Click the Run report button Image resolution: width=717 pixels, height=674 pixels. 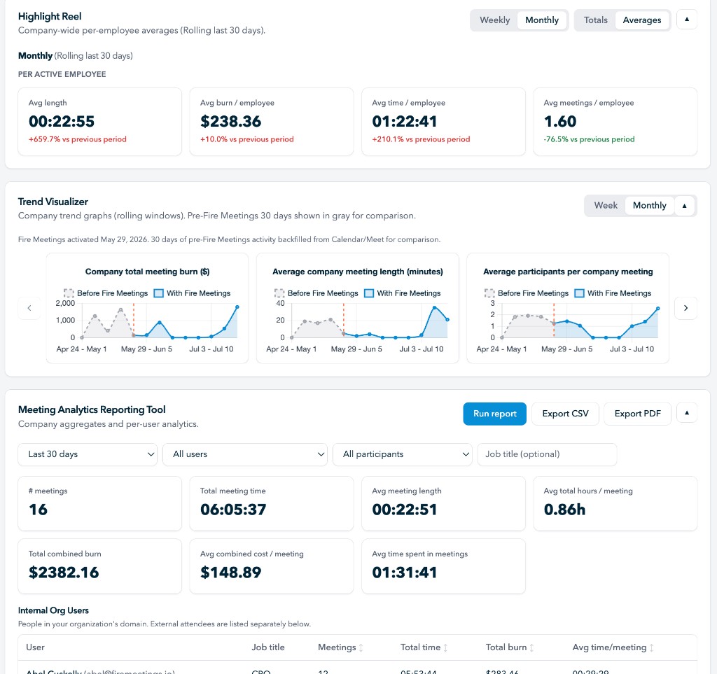pos(495,414)
